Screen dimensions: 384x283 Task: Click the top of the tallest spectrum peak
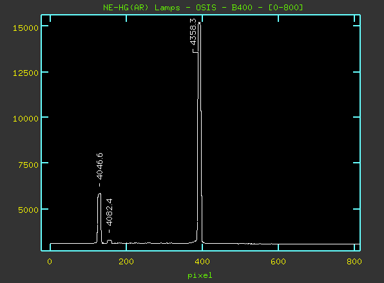pos(199,23)
